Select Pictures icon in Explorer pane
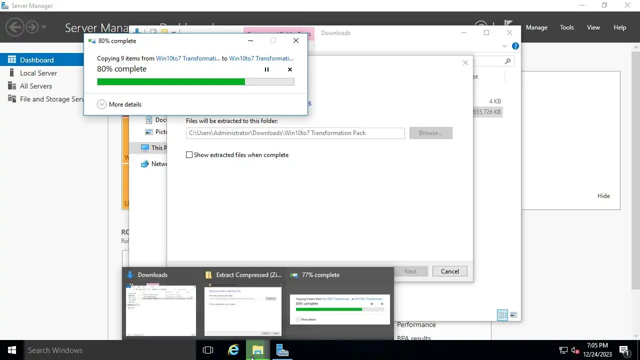This screenshot has height=360, width=640. (x=149, y=132)
